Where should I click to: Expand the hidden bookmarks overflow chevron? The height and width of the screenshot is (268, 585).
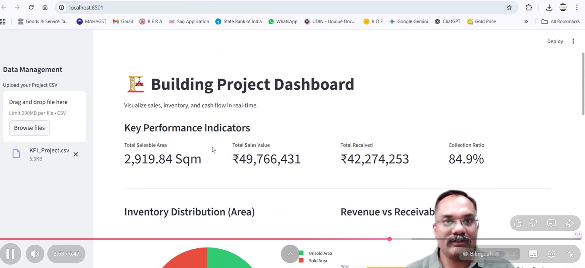(x=526, y=22)
